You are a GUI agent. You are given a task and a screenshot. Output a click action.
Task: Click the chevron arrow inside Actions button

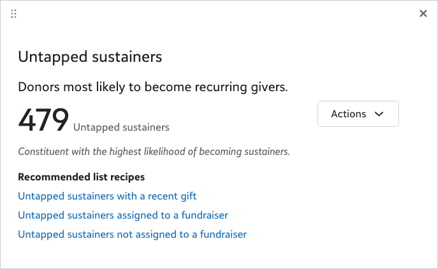tap(379, 114)
